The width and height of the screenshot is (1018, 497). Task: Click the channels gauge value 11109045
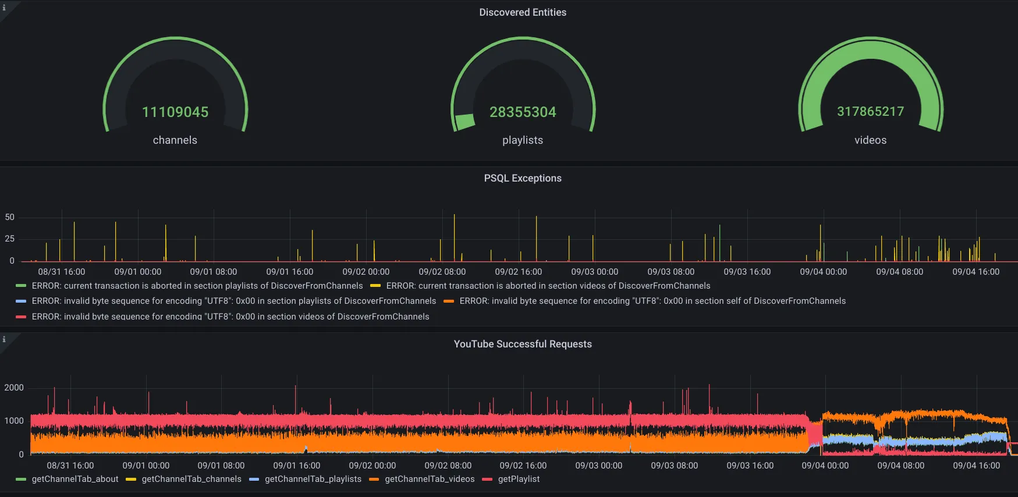[175, 112]
